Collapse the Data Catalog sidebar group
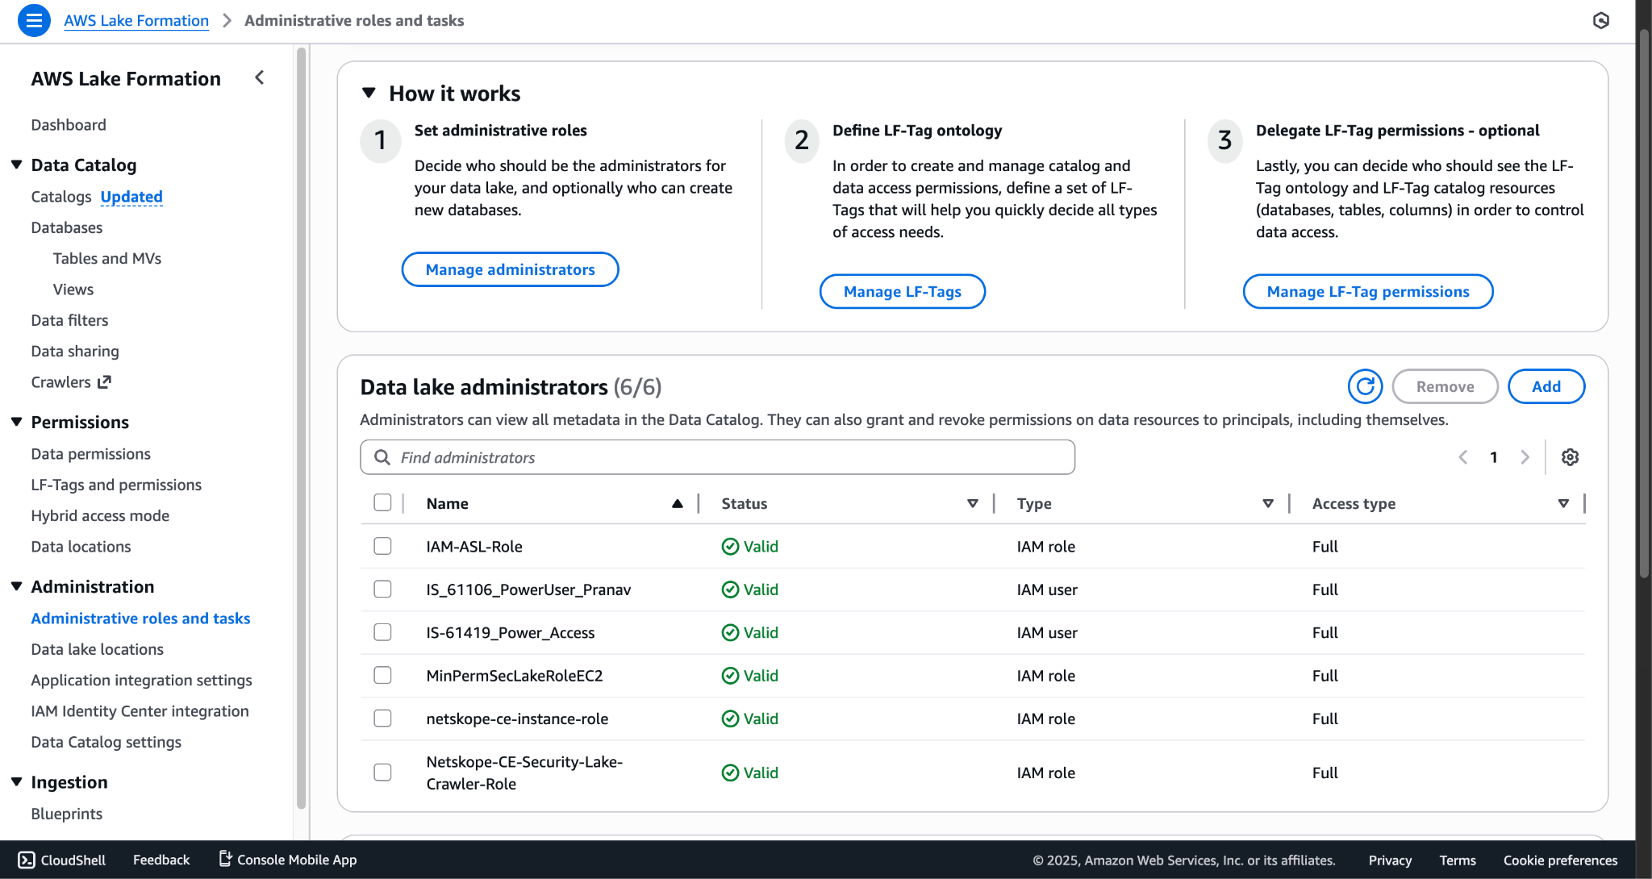 click(x=16, y=165)
